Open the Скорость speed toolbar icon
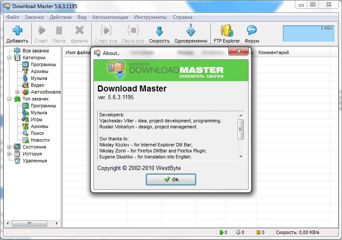The image size is (342, 240). click(x=159, y=31)
